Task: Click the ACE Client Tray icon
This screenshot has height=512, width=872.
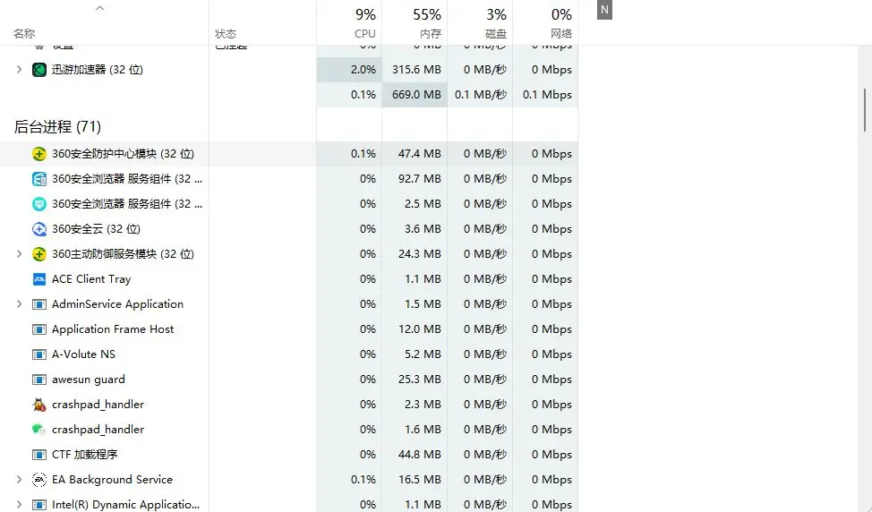Action: [x=39, y=279]
